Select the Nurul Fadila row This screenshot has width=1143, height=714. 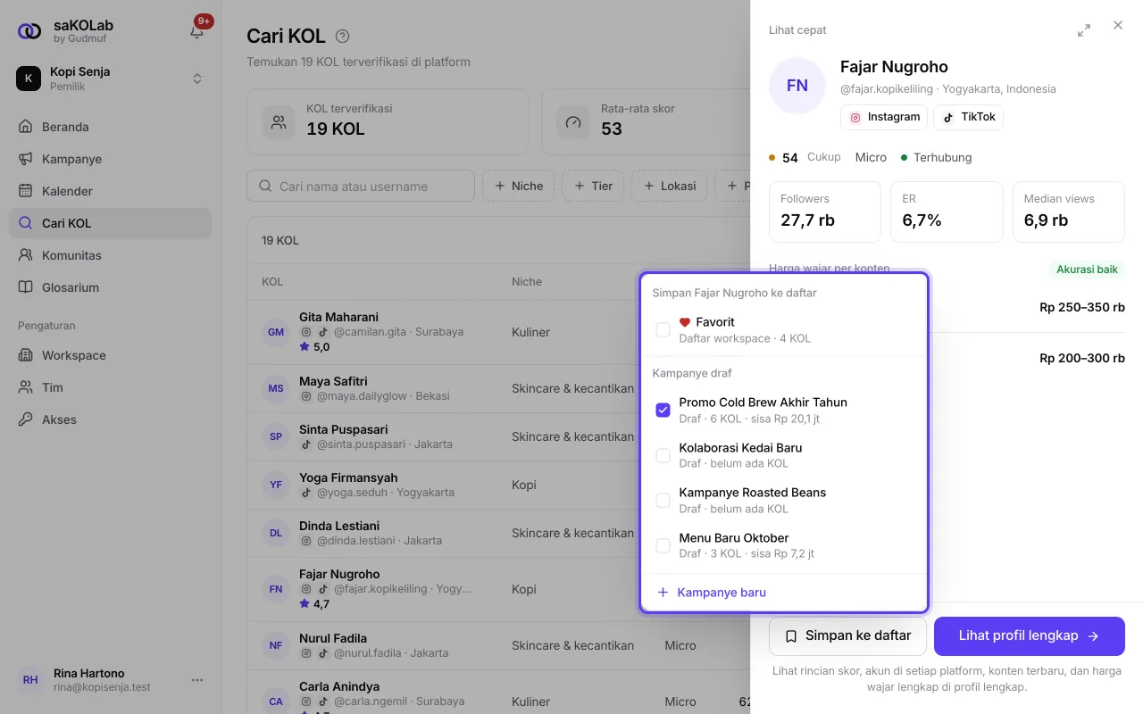[x=498, y=645]
